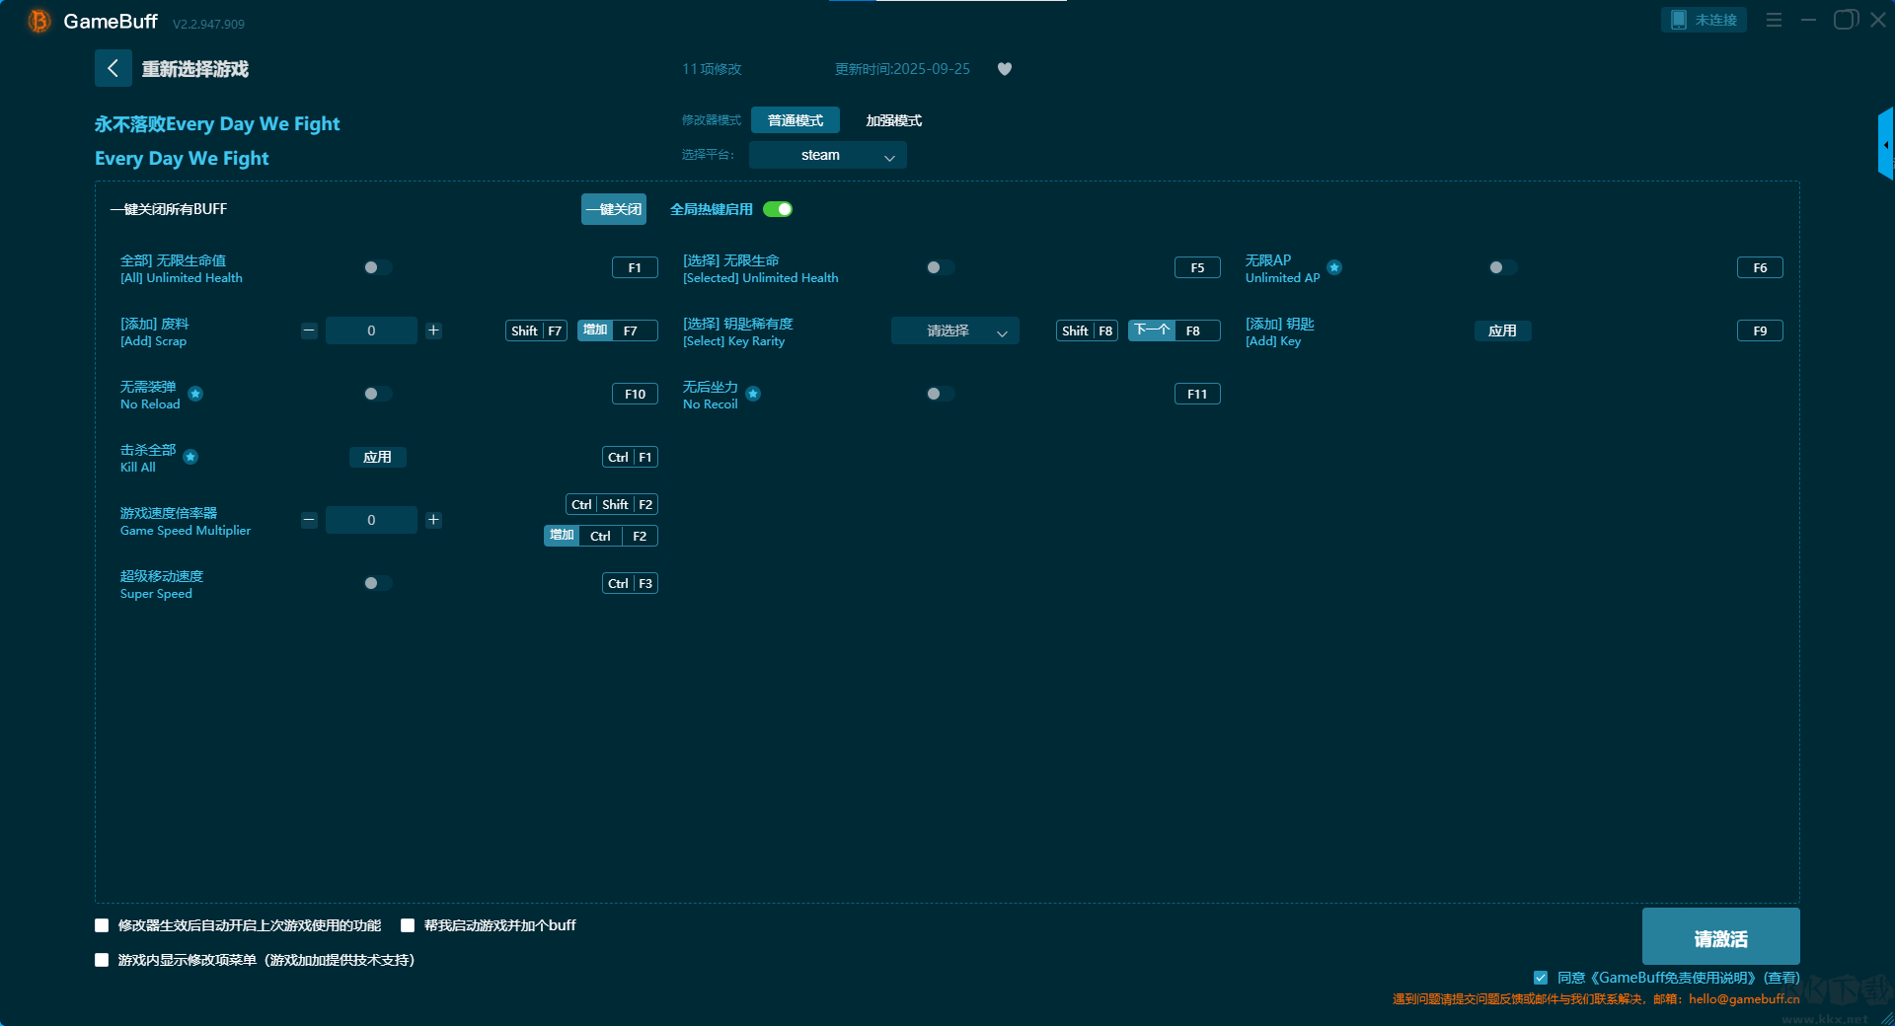This screenshot has width=1895, height=1026.
Task: View the GameBuff disclaimer link (查看)
Action: (1781, 978)
